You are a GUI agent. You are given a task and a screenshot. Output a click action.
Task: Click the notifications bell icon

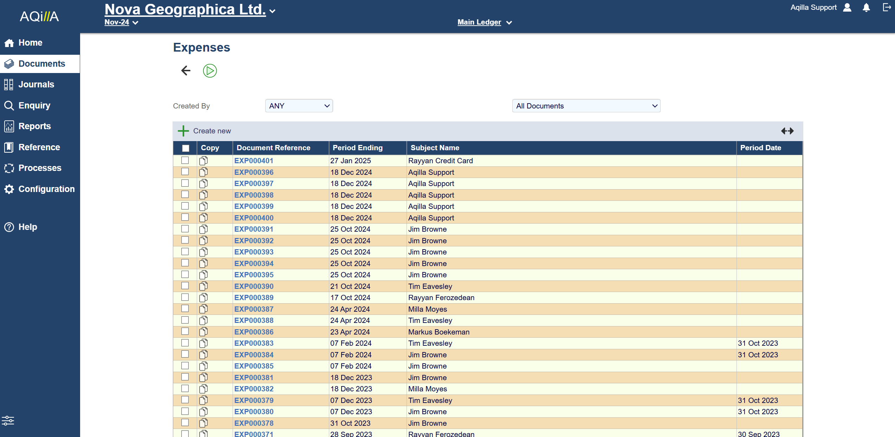pyautogui.click(x=866, y=8)
